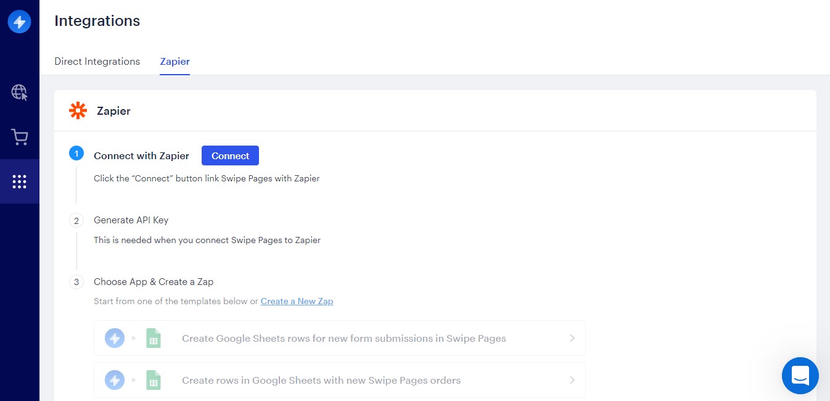This screenshot has width=830, height=401.
Task: Click the Zapier card title text
Action: point(113,111)
